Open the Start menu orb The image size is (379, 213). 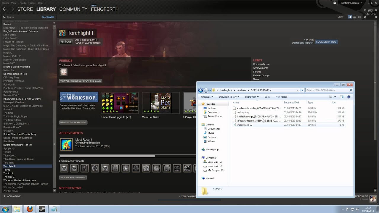[5, 209]
